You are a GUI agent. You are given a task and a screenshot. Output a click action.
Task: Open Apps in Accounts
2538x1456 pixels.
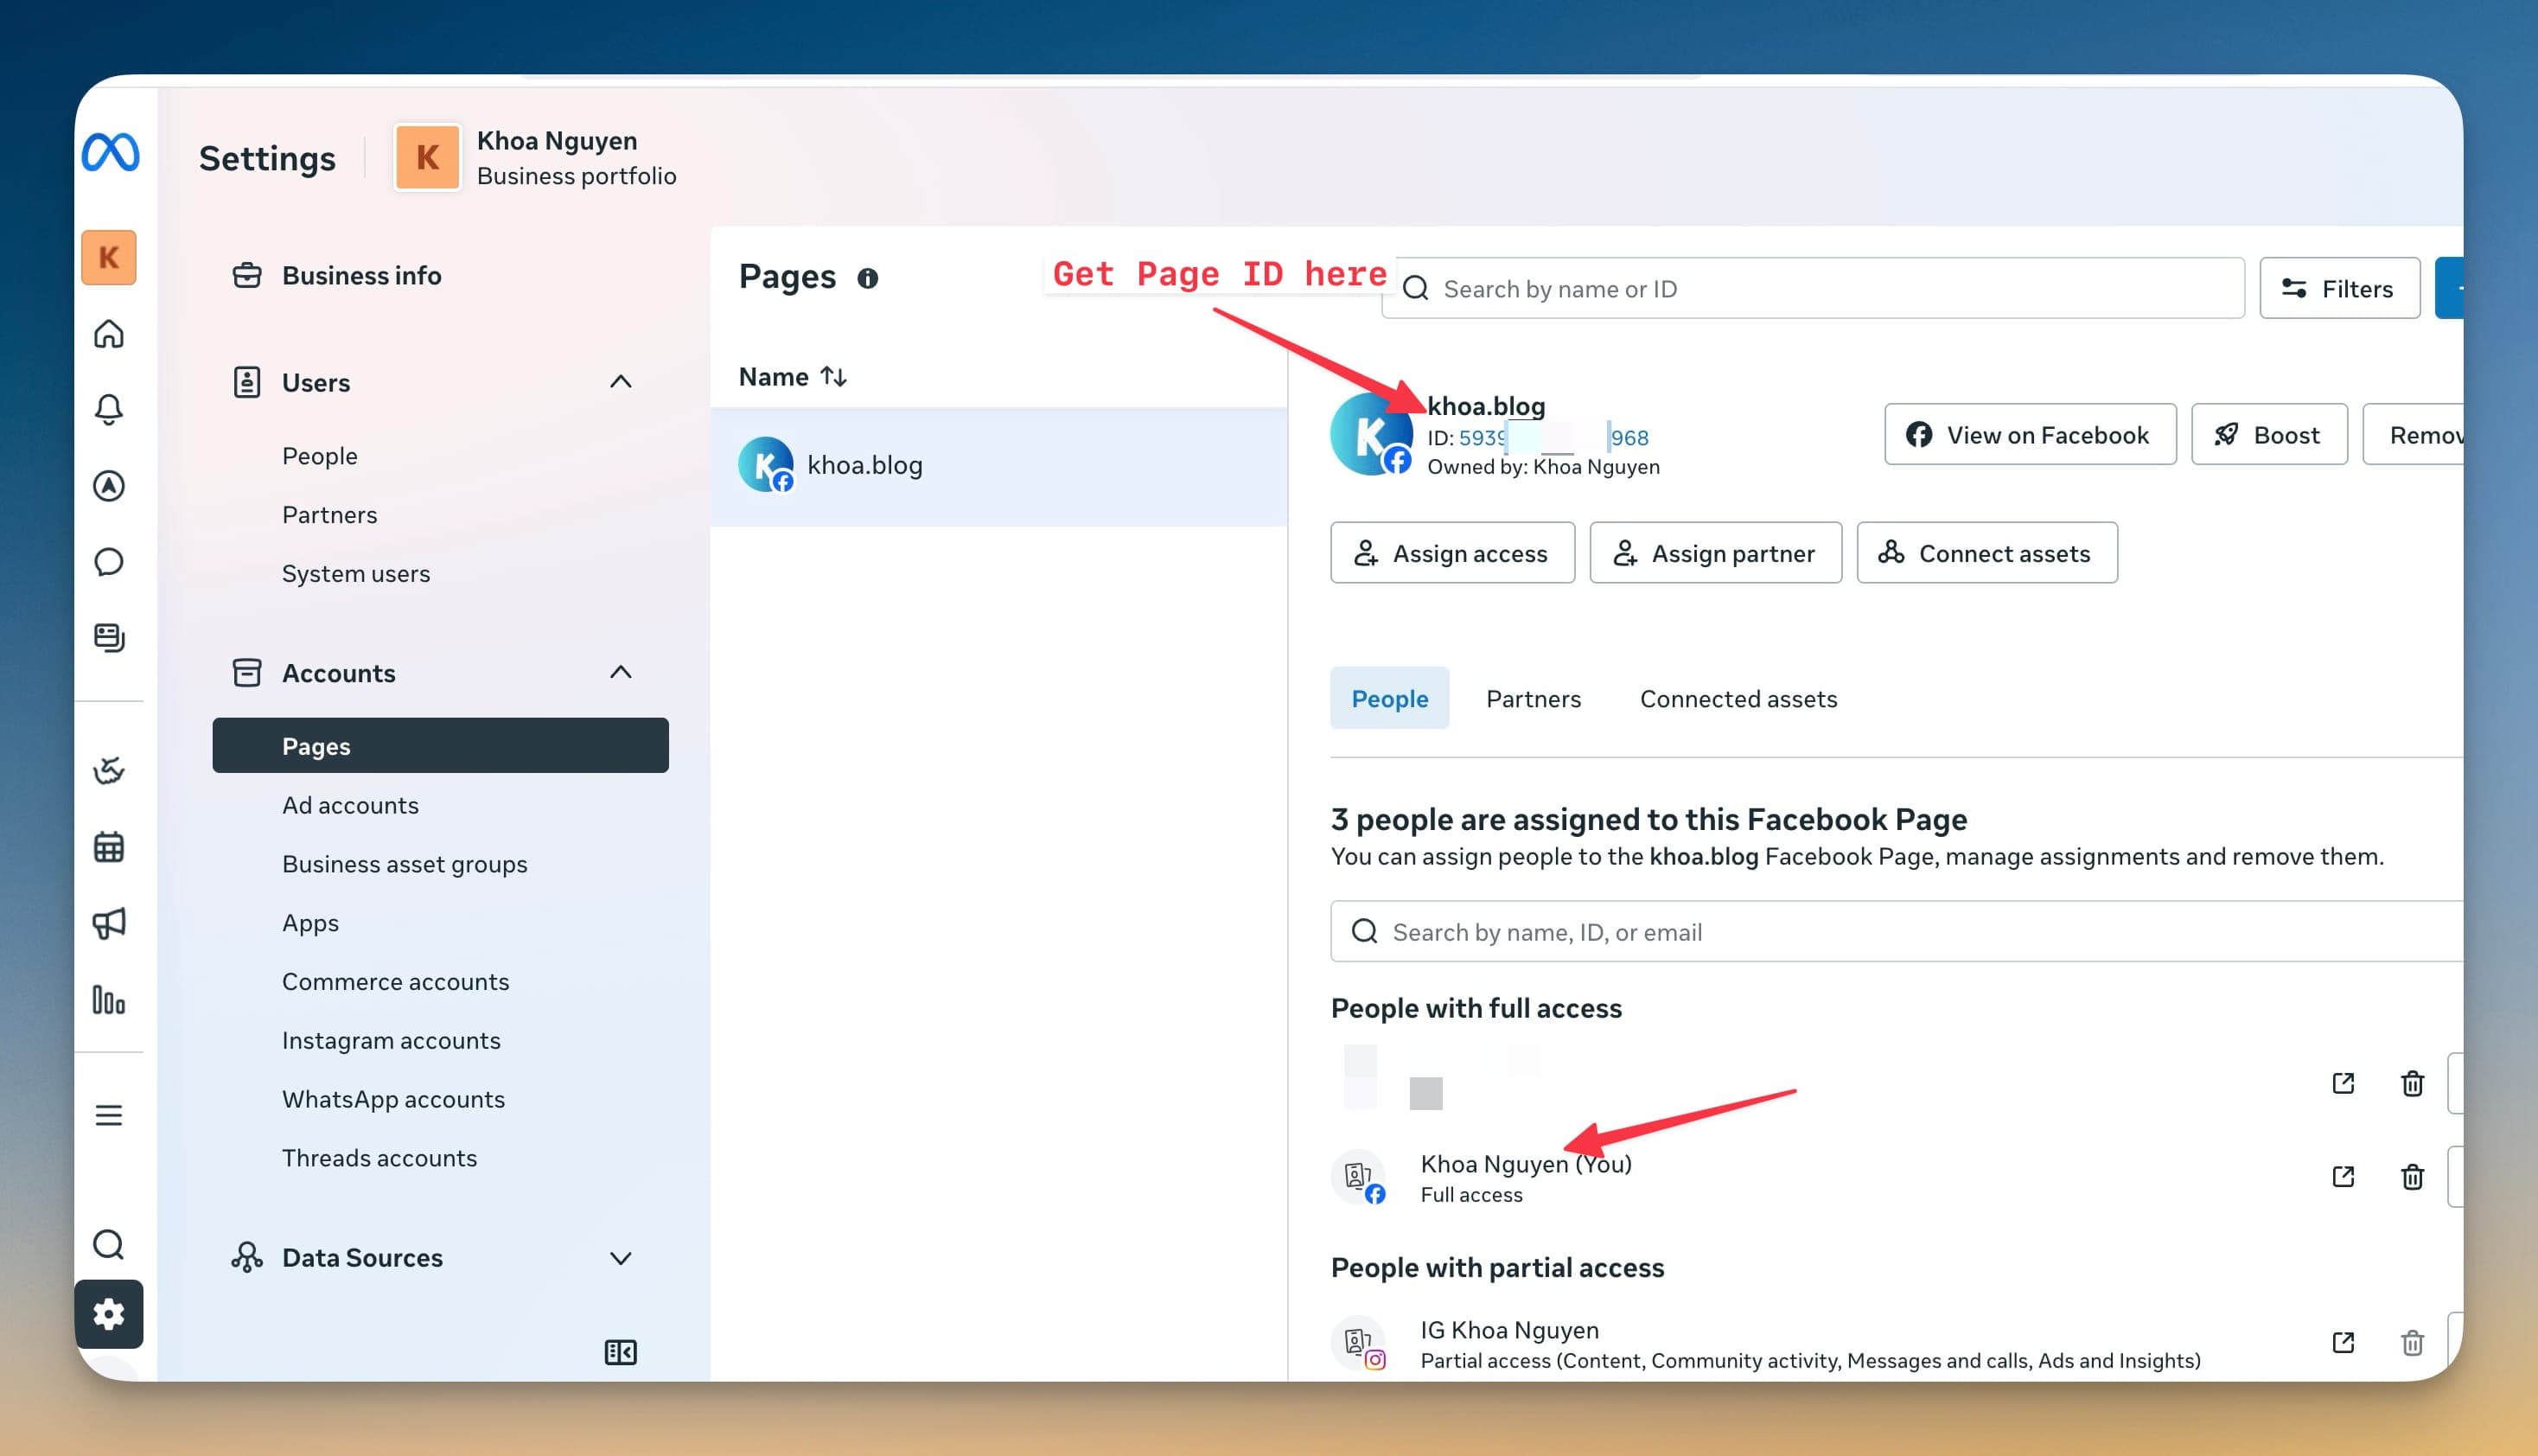tap(311, 923)
